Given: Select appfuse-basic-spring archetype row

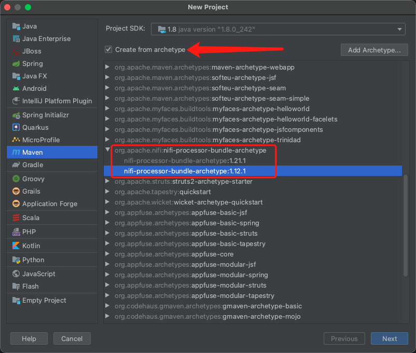Looking at the screenshot, I should (253, 223).
